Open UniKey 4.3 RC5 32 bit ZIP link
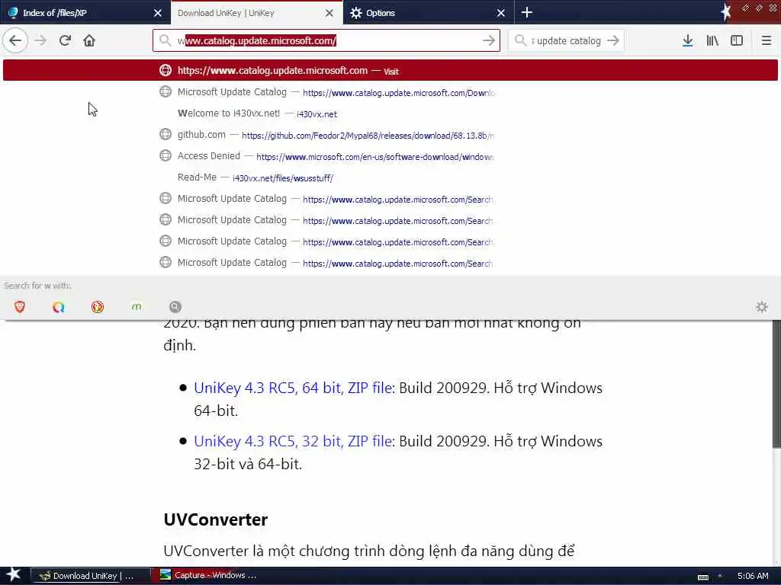The width and height of the screenshot is (781, 585). point(293,441)
